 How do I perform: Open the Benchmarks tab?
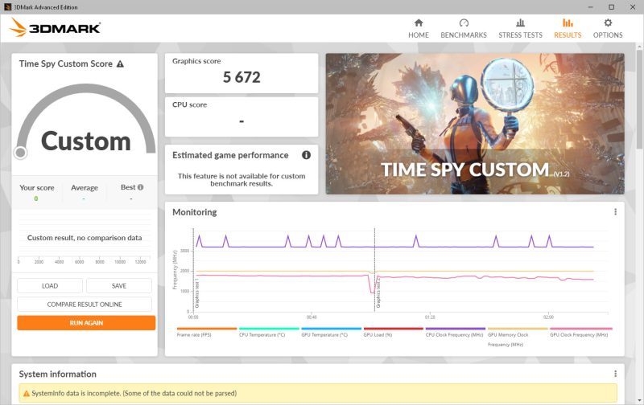(464, 29)
